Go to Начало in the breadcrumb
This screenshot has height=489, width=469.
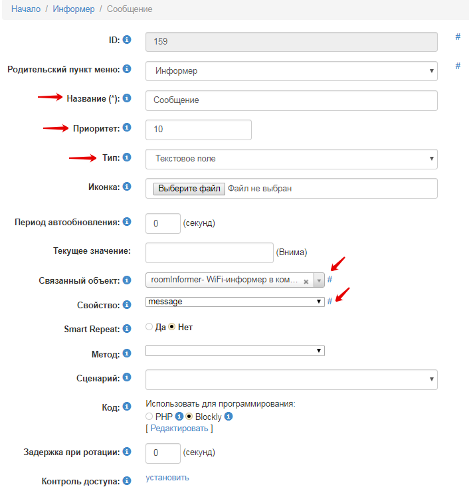point(26,9)
